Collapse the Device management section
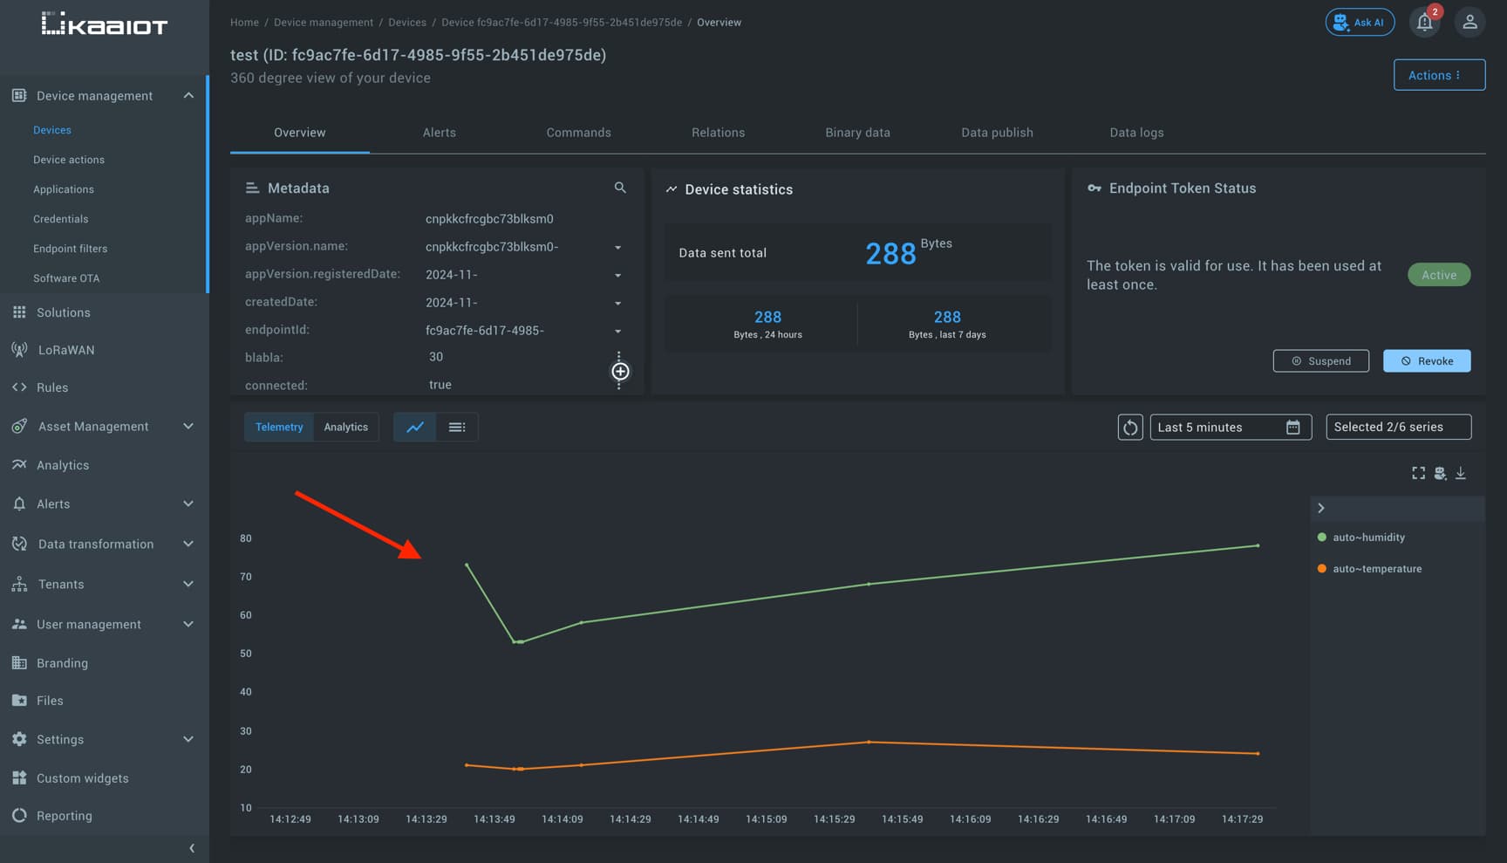This screenshot has height=863, width=1507. pos(188,95)
